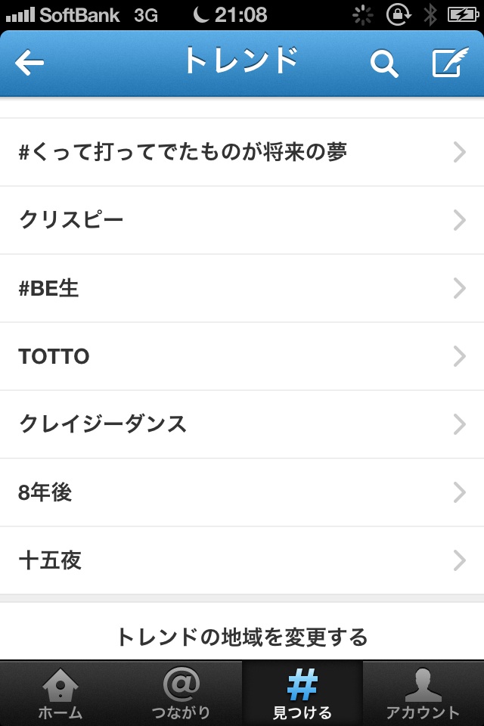The height and width of the screenshot is (726, 484).
Task: Tap the compose tweet icon
Action: click(449, 64)
